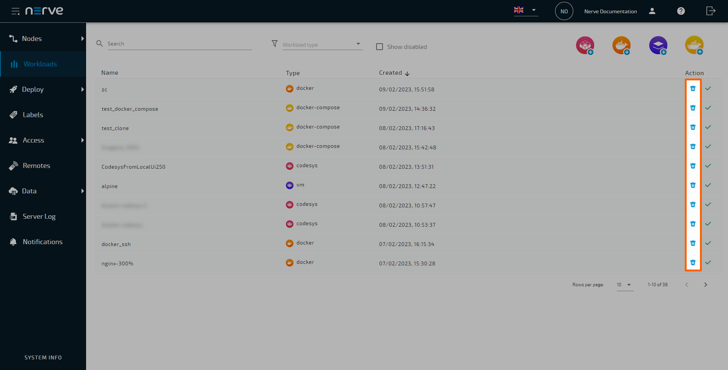
Task: Create a new Docker Compose workload
Action: coord(695,45)
